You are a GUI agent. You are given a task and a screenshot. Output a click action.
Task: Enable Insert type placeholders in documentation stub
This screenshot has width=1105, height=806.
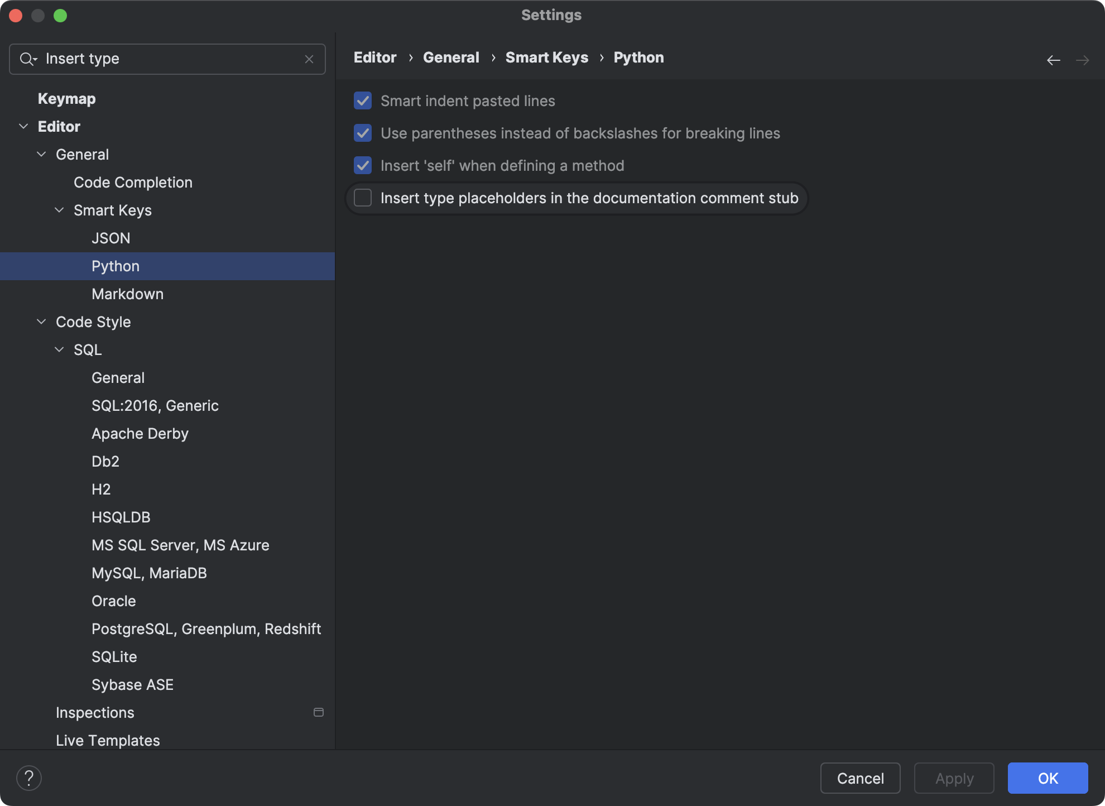[362, 198]
